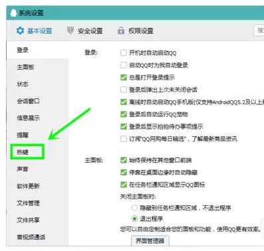Viewport: 264px width, 251px height.
Task: Open the 基本设置 tab
Action: pyautogui.click(x=34, y=31)
